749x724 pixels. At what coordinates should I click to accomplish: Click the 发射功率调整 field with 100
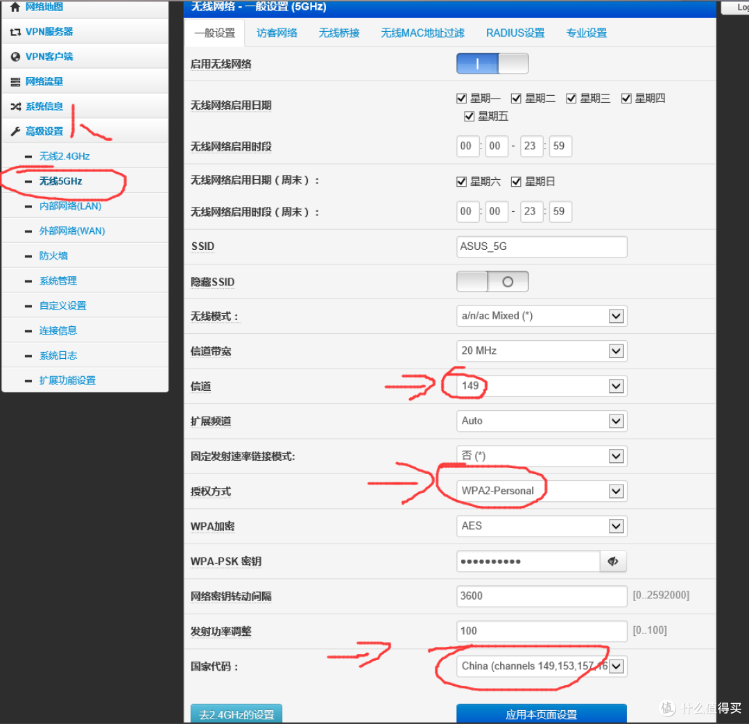(542, 631)
